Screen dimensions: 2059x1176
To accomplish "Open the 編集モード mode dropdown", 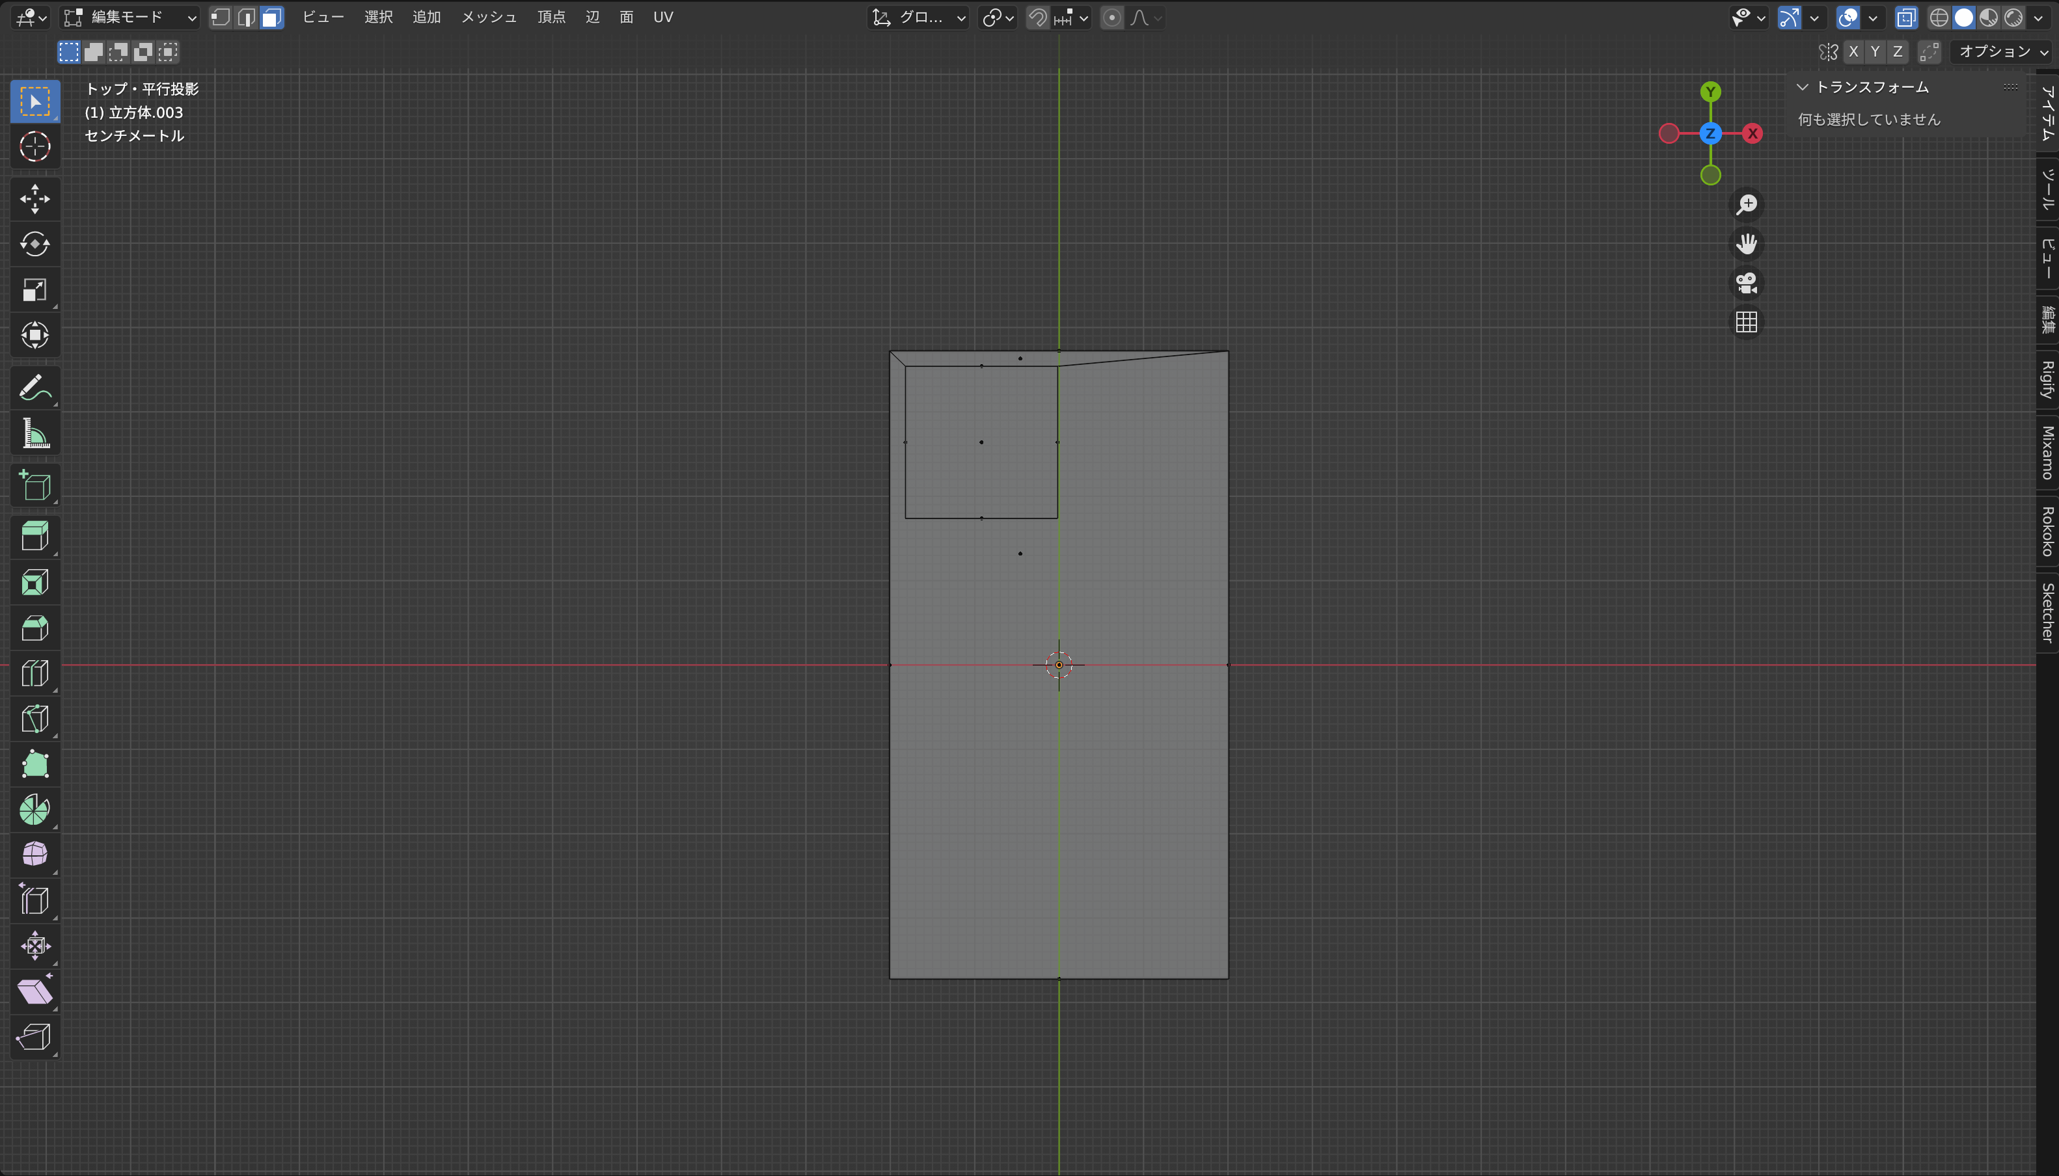I will pyautogui.click(x=130, y=17).
